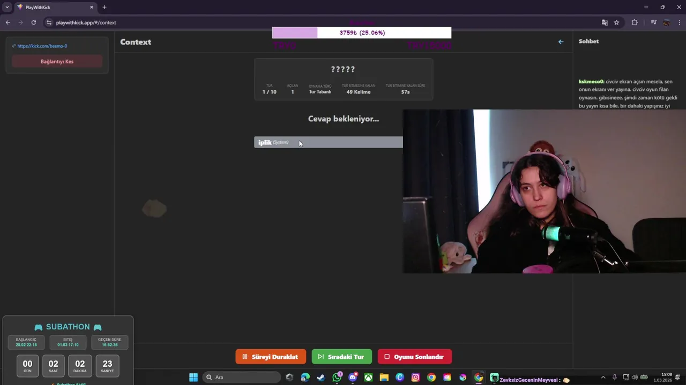Open Discord from the taskbar
The height and width of the screenshot is (385, 686).
[x=353, y=378]
